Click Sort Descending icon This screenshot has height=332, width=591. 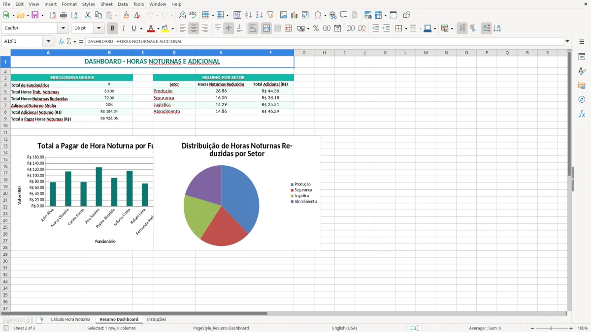tap(259, 15)
